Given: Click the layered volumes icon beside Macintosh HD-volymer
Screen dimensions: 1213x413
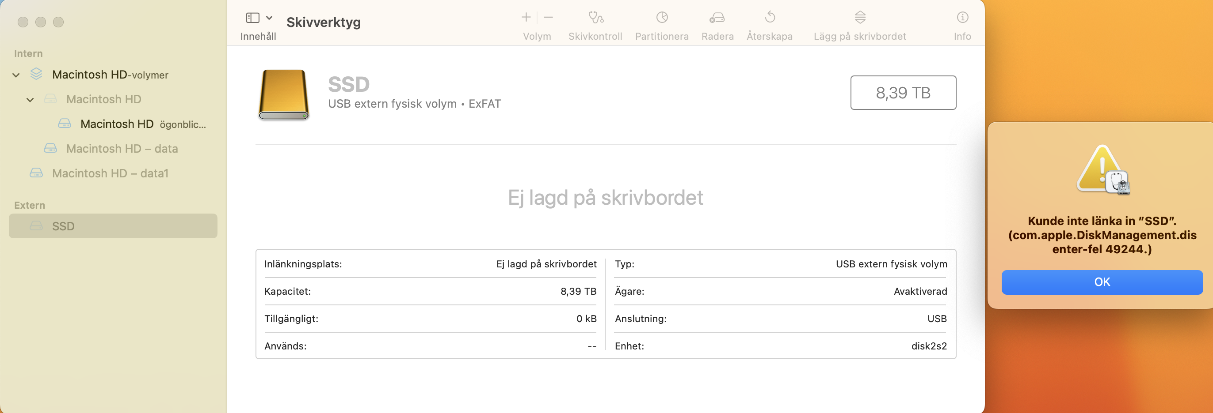Looking at the screenshot, I should 36,74.
